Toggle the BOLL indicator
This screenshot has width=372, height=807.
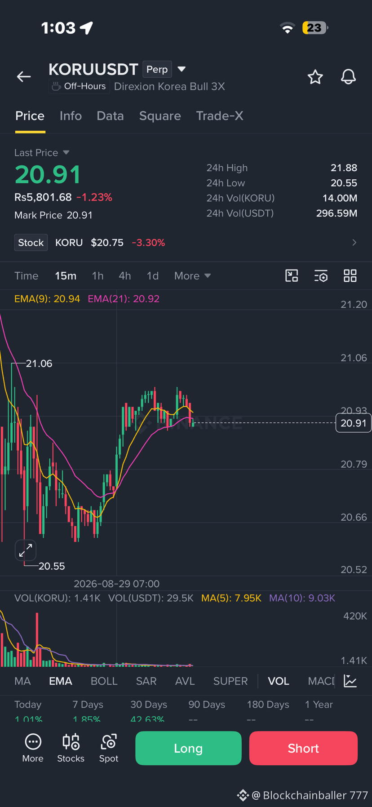[x=104, y=681]
